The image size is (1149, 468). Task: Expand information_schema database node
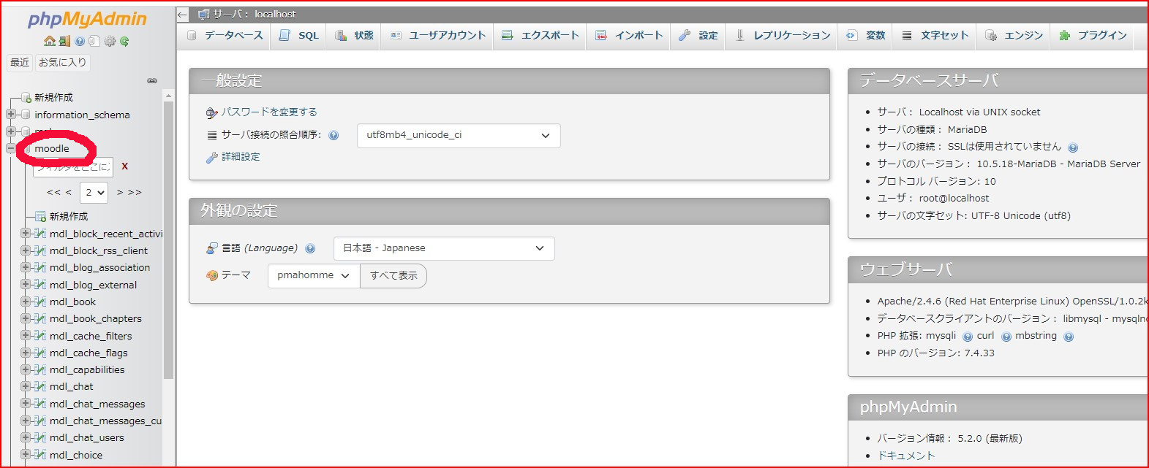pyautogui.click(x=11, y=114)
